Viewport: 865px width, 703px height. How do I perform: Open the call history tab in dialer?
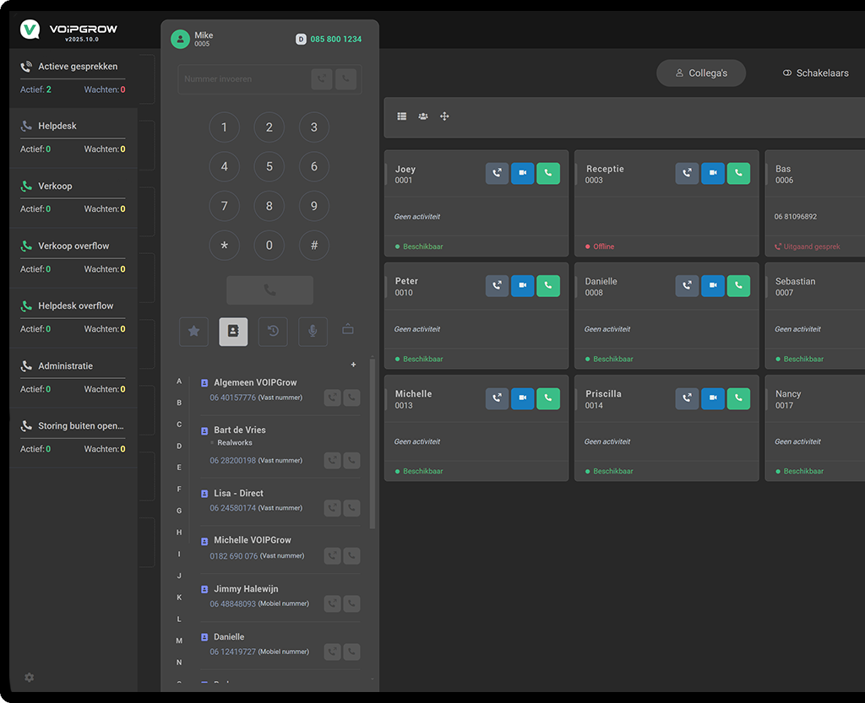[x=273, y=332]
